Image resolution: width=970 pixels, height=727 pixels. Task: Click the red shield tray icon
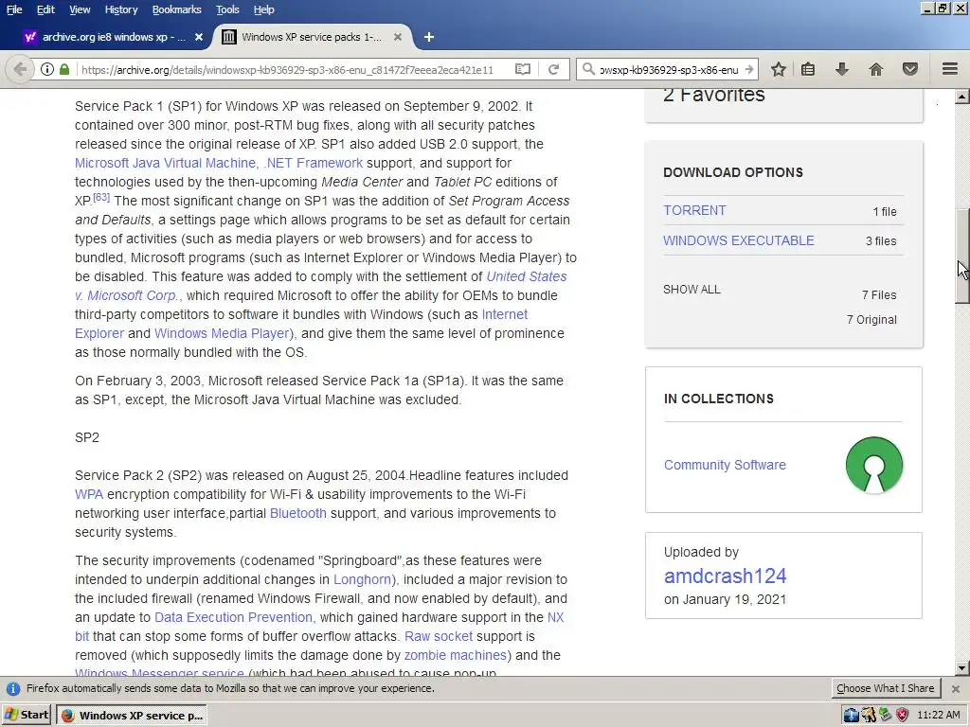[x=902, y=716]
